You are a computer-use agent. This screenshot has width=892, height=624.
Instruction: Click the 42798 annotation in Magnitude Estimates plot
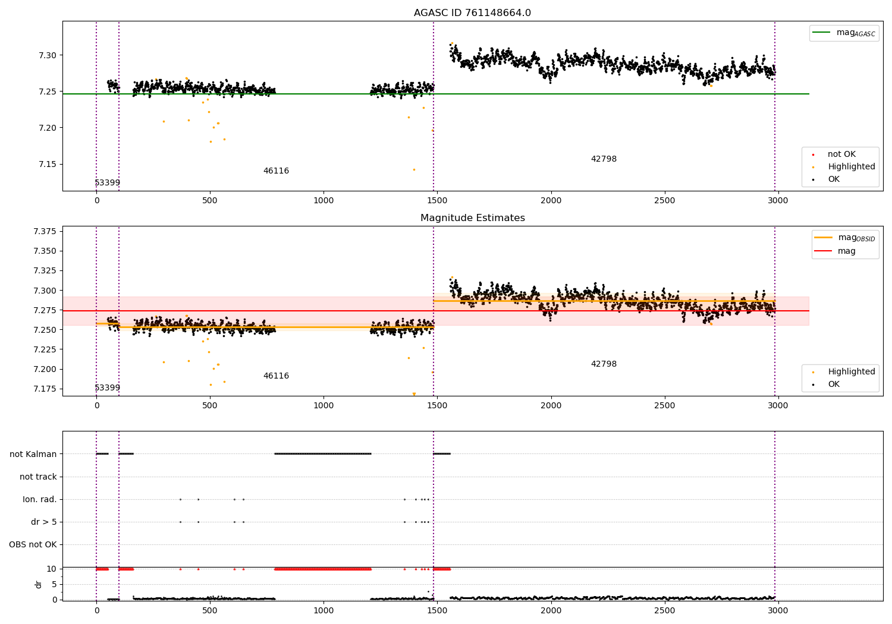[x=604, y=364]
